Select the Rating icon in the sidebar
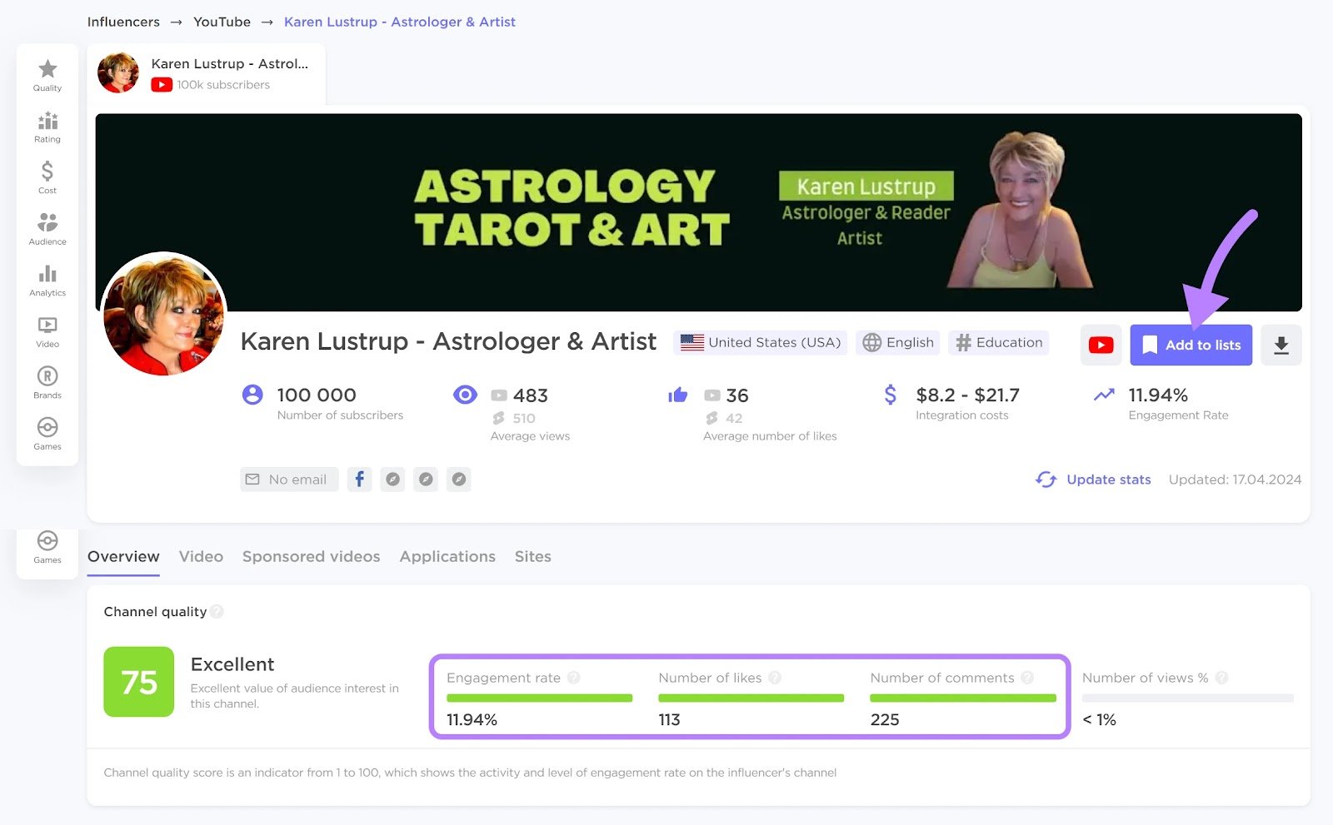This screenshot has width=1333, height=825. click(47, 128)
